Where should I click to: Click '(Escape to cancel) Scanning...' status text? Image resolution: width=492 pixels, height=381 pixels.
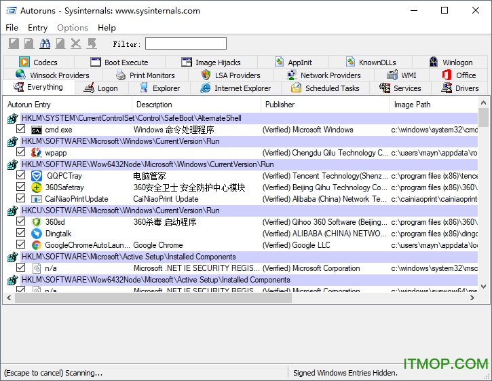pyautogui.click(x=53, y=373)
